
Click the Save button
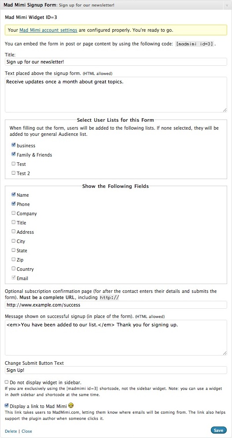tap(219, 430)
